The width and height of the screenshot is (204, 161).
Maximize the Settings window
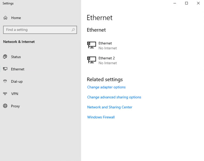[187, 3]
